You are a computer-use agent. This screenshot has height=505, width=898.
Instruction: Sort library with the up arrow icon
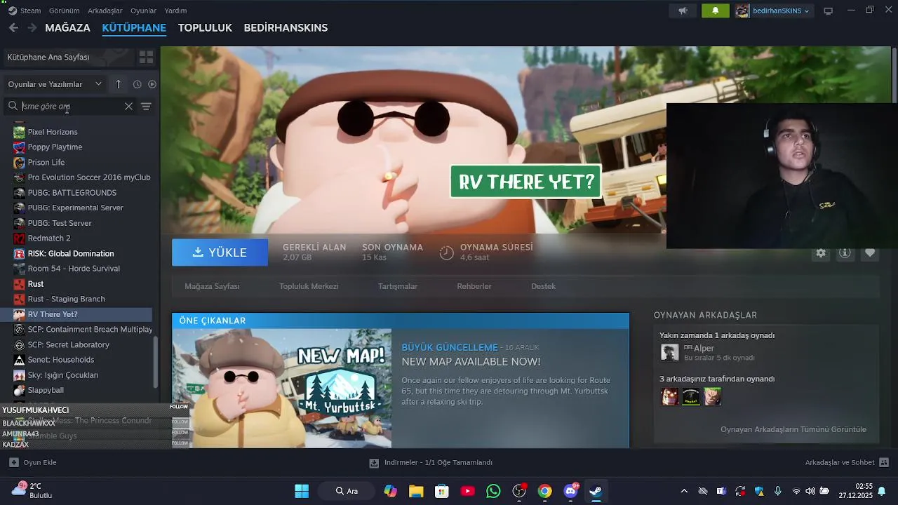[x=118, y=84]
